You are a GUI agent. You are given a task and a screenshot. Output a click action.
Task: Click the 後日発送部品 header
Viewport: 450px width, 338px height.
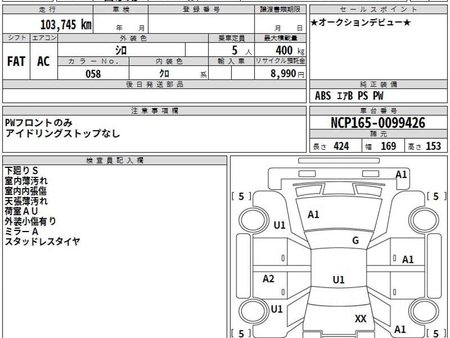pos(154,84)
